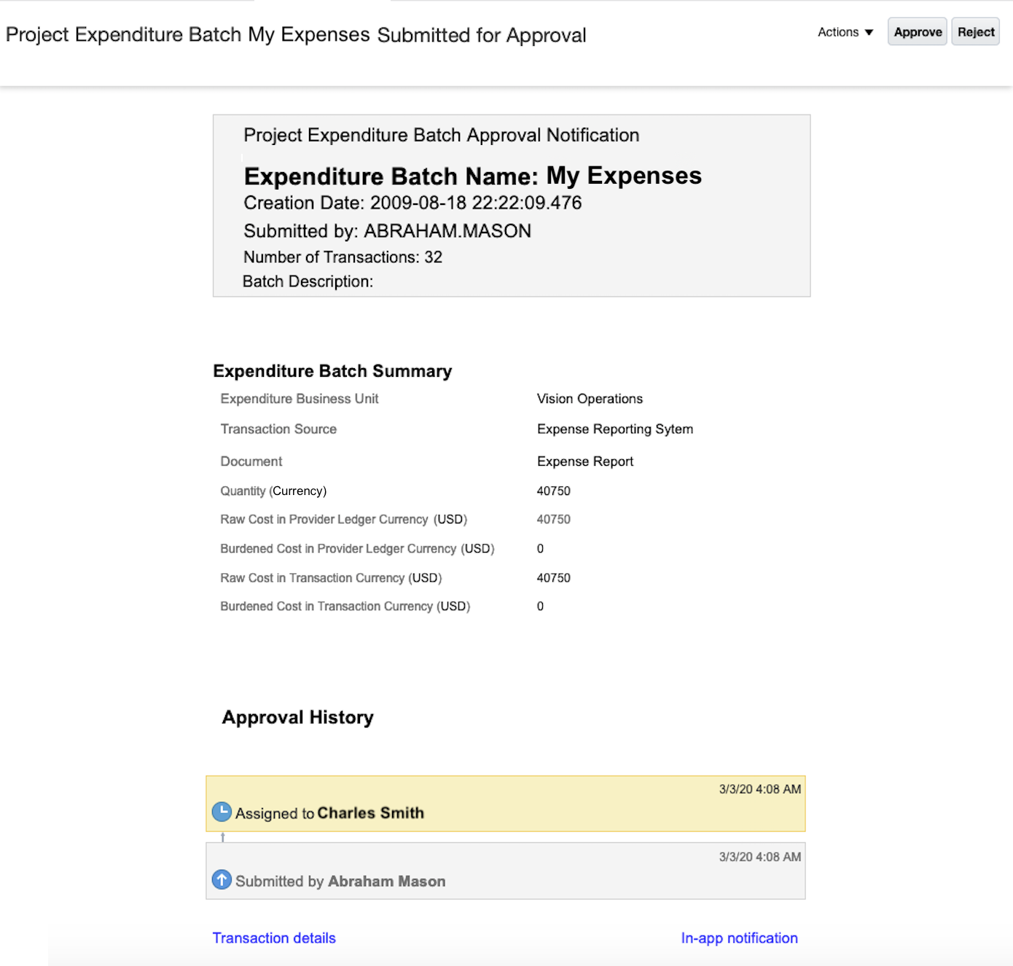Click the Reject button
Image resolution: width=1013 pixels, height=966 pixels.
pos(976,31)
